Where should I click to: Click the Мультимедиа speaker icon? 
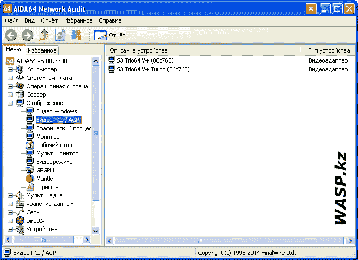(x=19, y=195)
